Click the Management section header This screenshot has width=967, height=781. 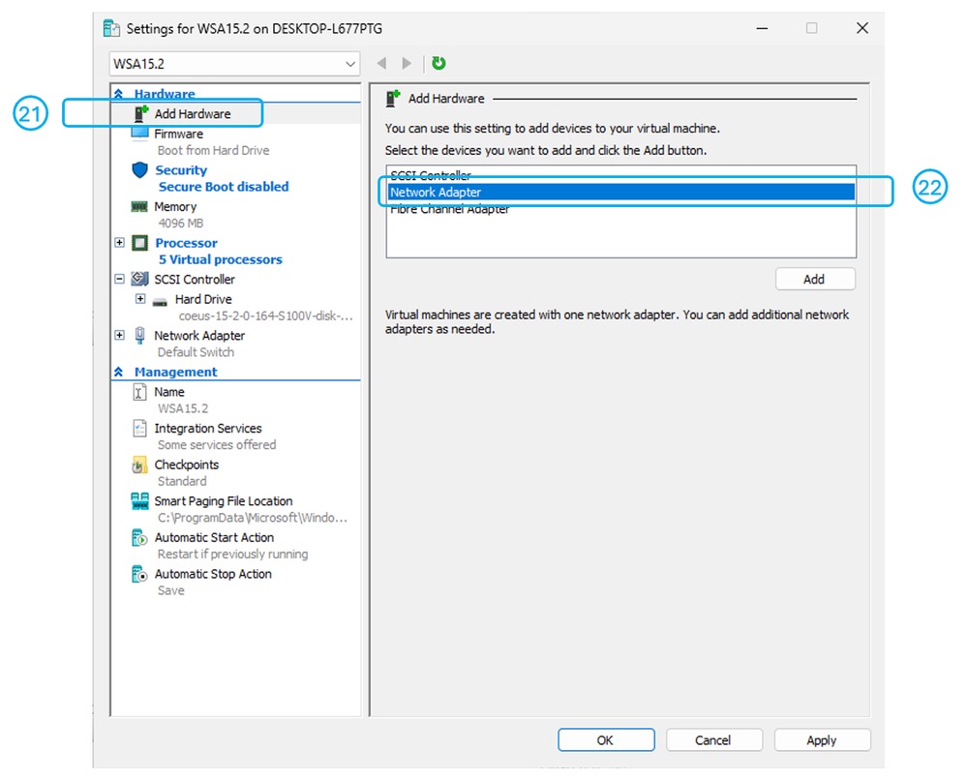point(176,372)
